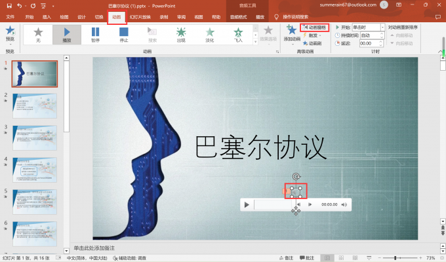446x262 pixels.
Task: Switch to the 视图 (View) tab
Action: (x=199, y=17)
